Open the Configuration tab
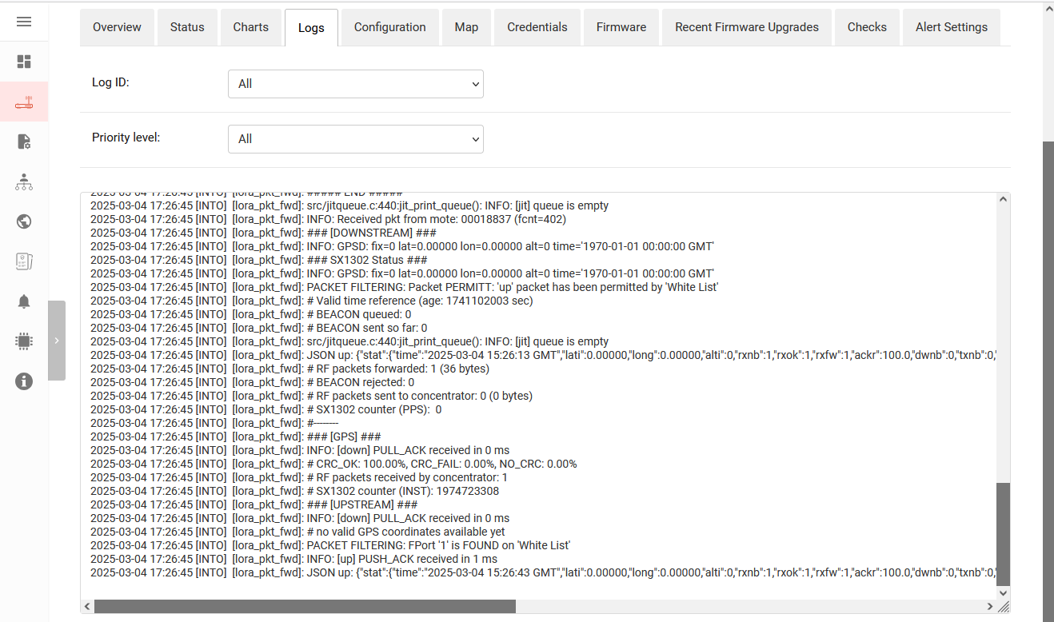The image size is (1054, 622). click(390, 27)
